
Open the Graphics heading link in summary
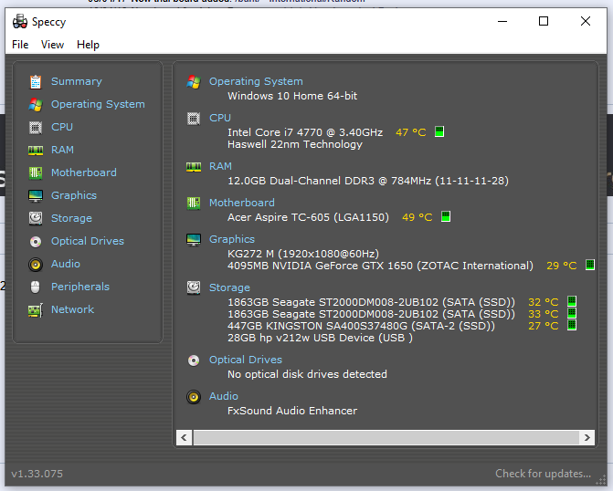[232, 239]
